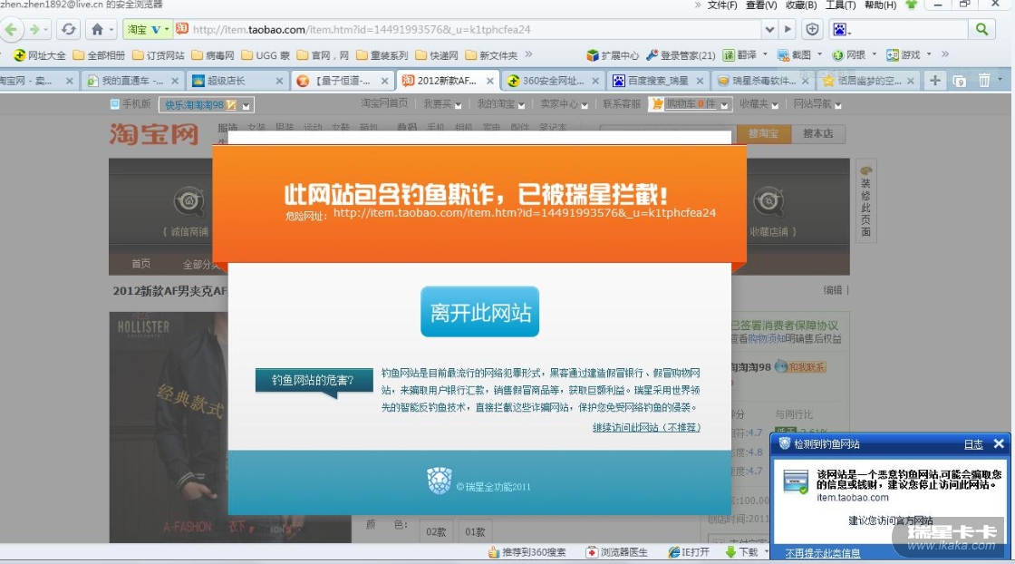Open the 新文件夹 bookmark folder

pyautogui.click(x=491, y=55)
